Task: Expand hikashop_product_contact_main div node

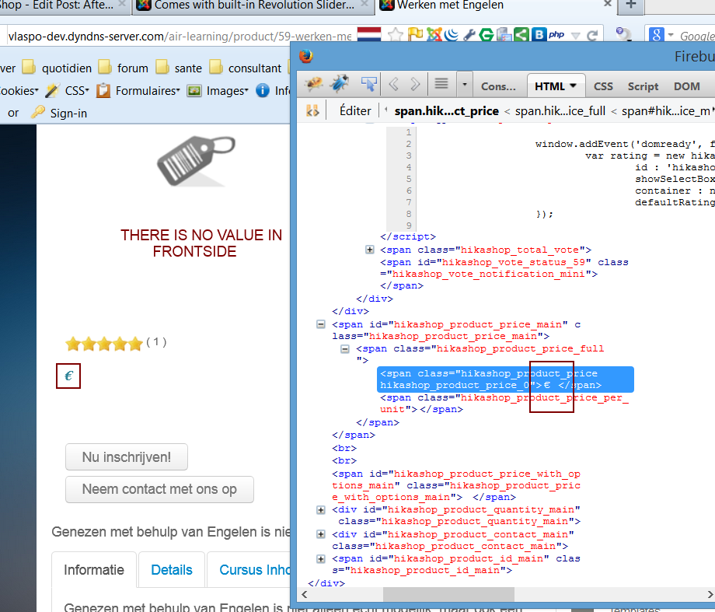Action: tap(321, 534)
